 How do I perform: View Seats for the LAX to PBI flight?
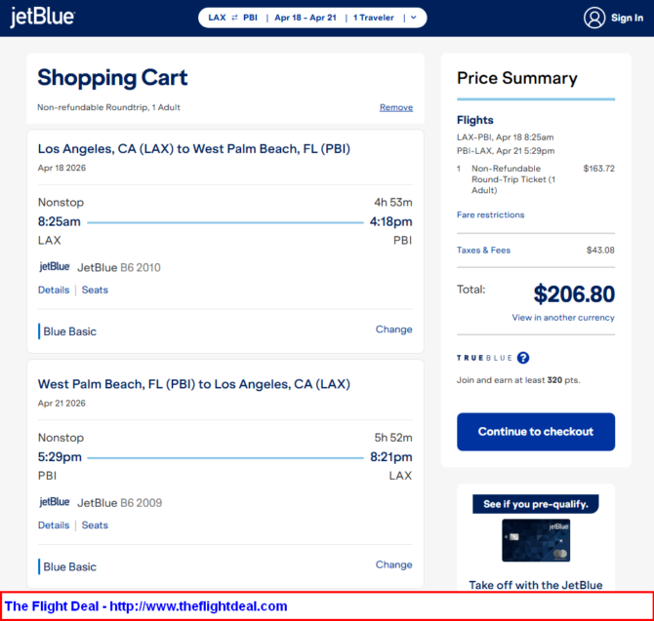95,290
